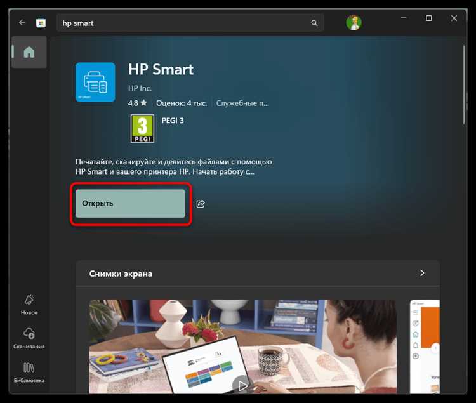This screenshot has width=476, height=403.
Task: Open the Оценок: 4 тыс. ratings link
Action: (182, 103)
